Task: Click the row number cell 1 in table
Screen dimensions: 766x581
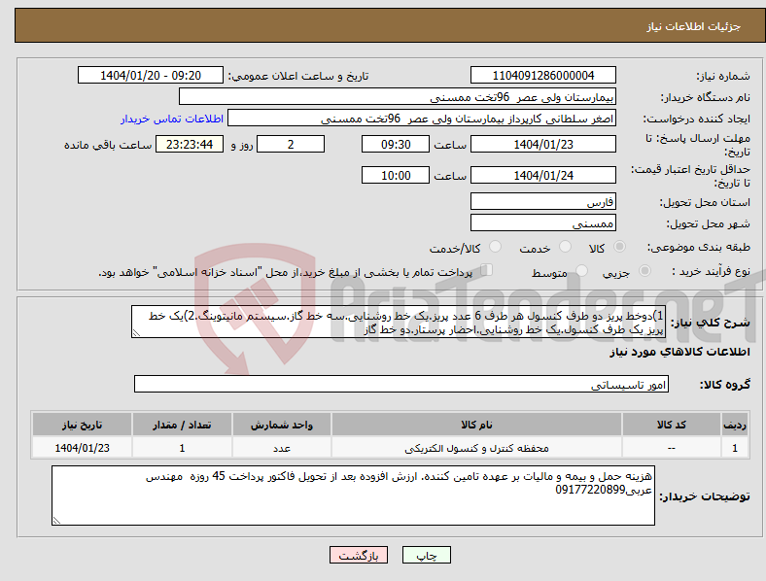Action: (x=735, y=448)
